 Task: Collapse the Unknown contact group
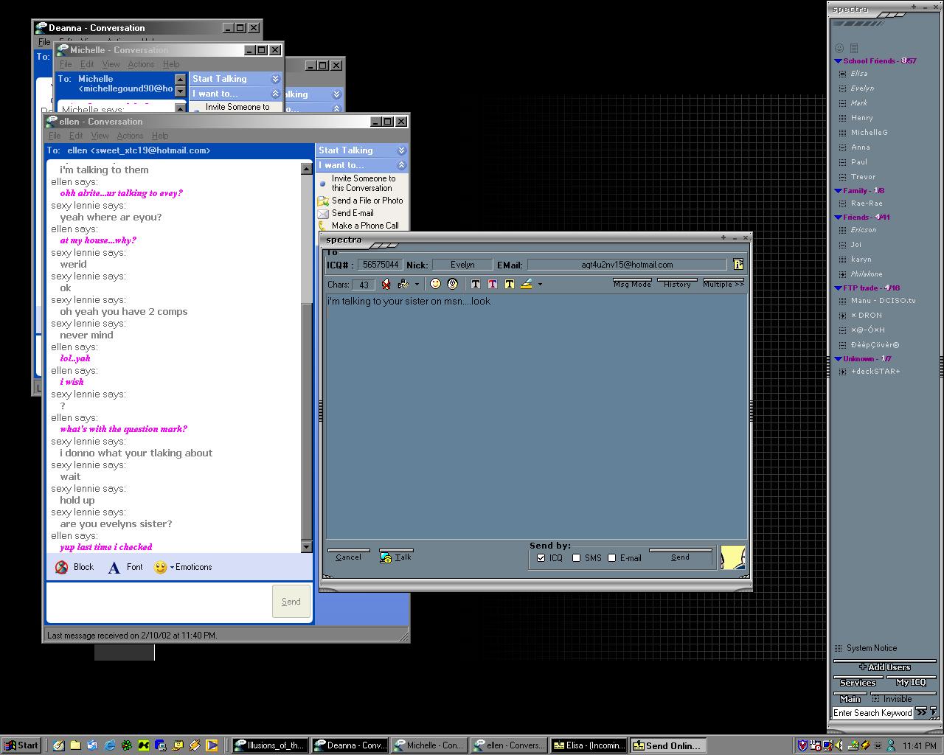pyautogui.click(x=838, y=359)
